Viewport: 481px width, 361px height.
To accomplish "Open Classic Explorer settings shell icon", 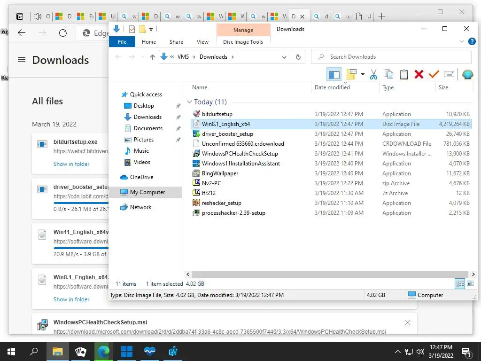I will click(467, 75).
